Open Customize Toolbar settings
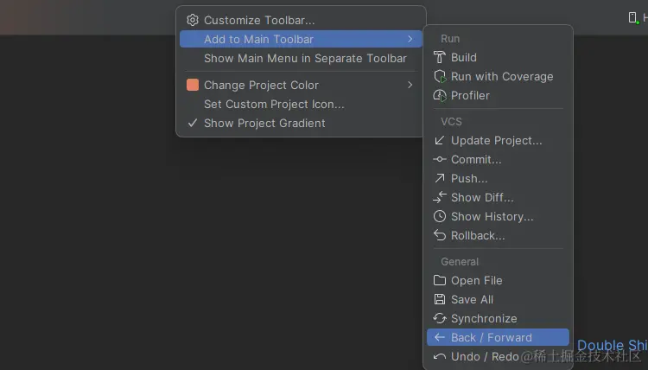Screen dimensions: 648x370 pyautogui.click(x=258, y=20)
